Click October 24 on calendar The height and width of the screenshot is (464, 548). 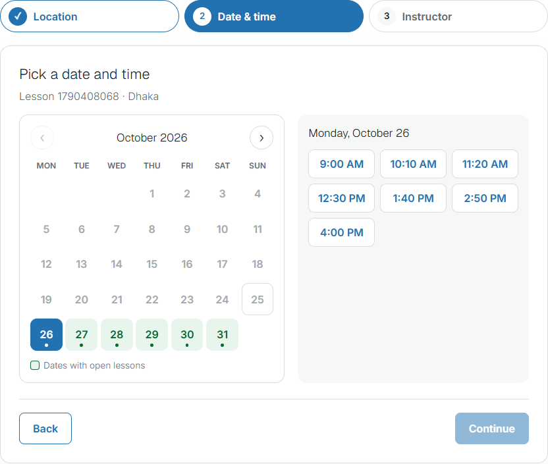pyautogui.click(x=222, y=299)
